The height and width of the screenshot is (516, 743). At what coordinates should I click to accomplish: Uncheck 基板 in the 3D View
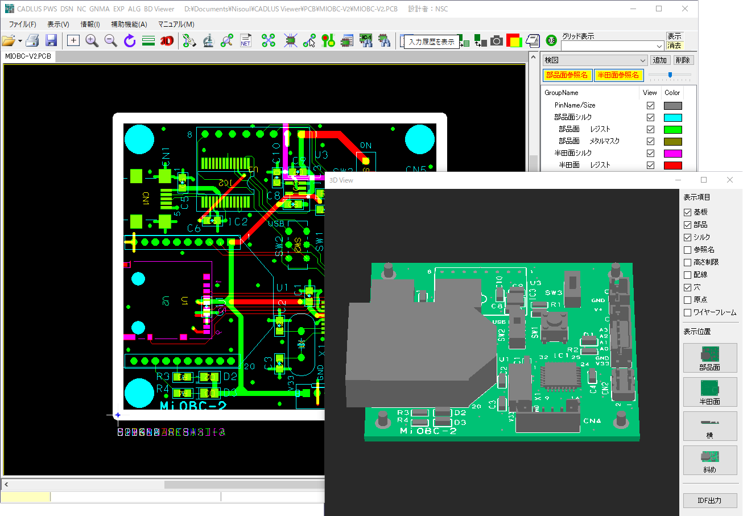tap(687, 212)
